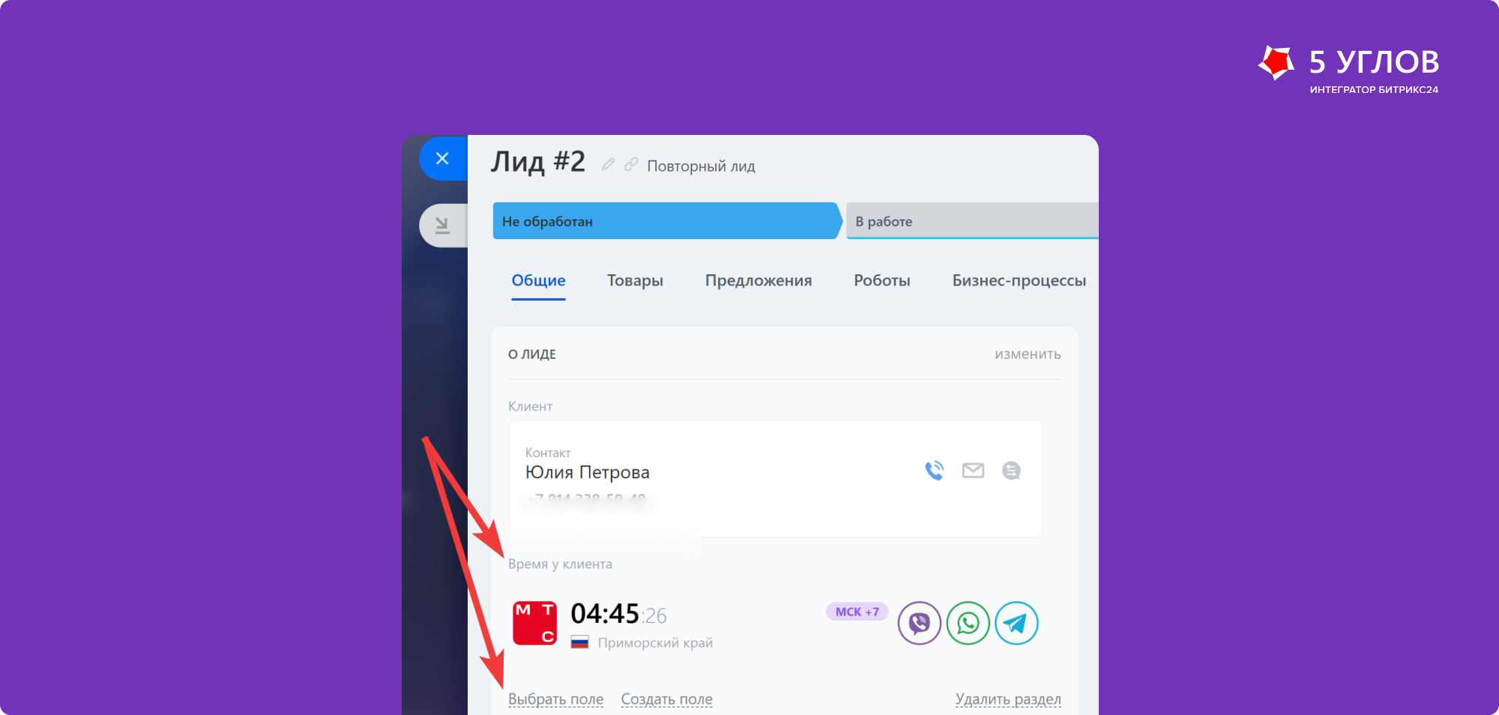Screen dimensions: 1499x715
Task: Switch to the Предложения tab
Action: [x=758, y=280]
